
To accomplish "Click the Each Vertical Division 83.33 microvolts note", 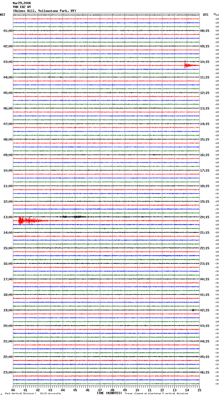I will pos(33,393).
